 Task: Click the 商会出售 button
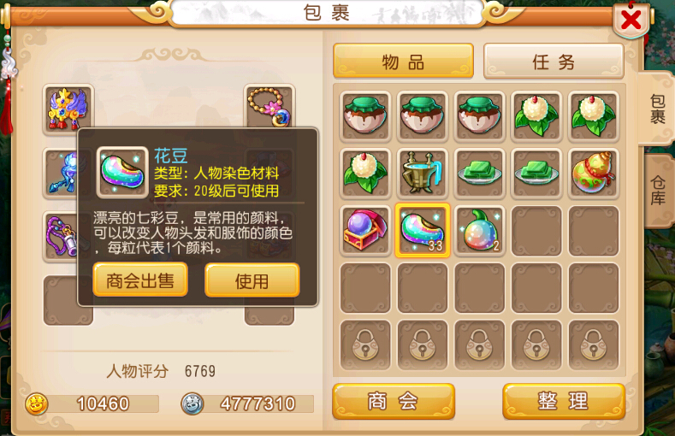(140, 280)
